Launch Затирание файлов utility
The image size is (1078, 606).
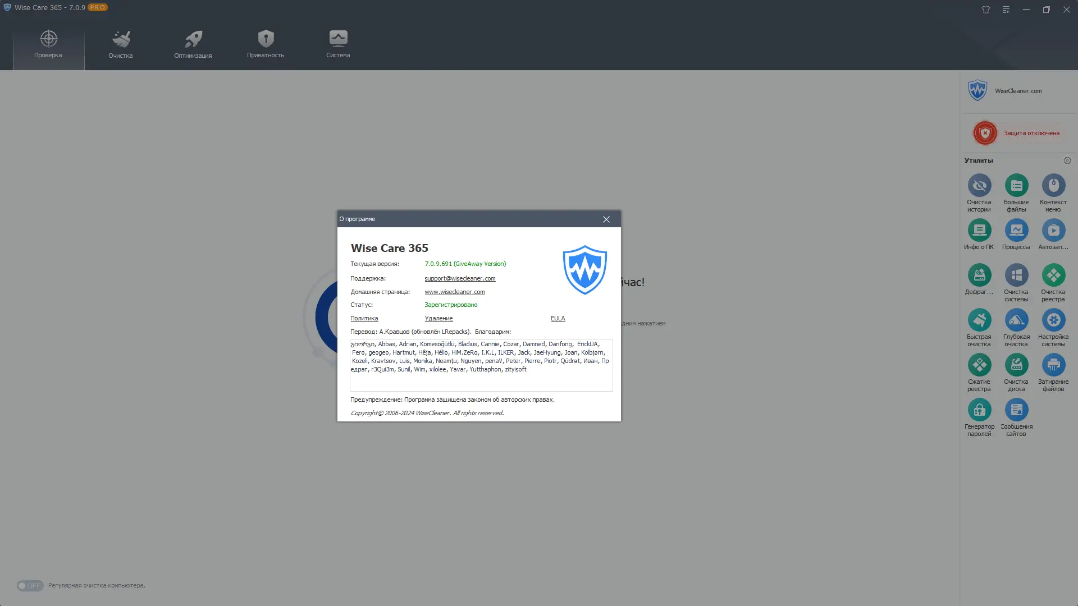pos(1053,365)
